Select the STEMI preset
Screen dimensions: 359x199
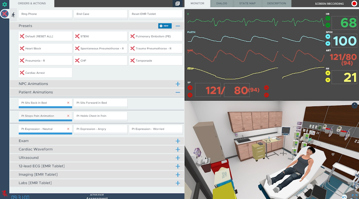click(x=100, y=36)
